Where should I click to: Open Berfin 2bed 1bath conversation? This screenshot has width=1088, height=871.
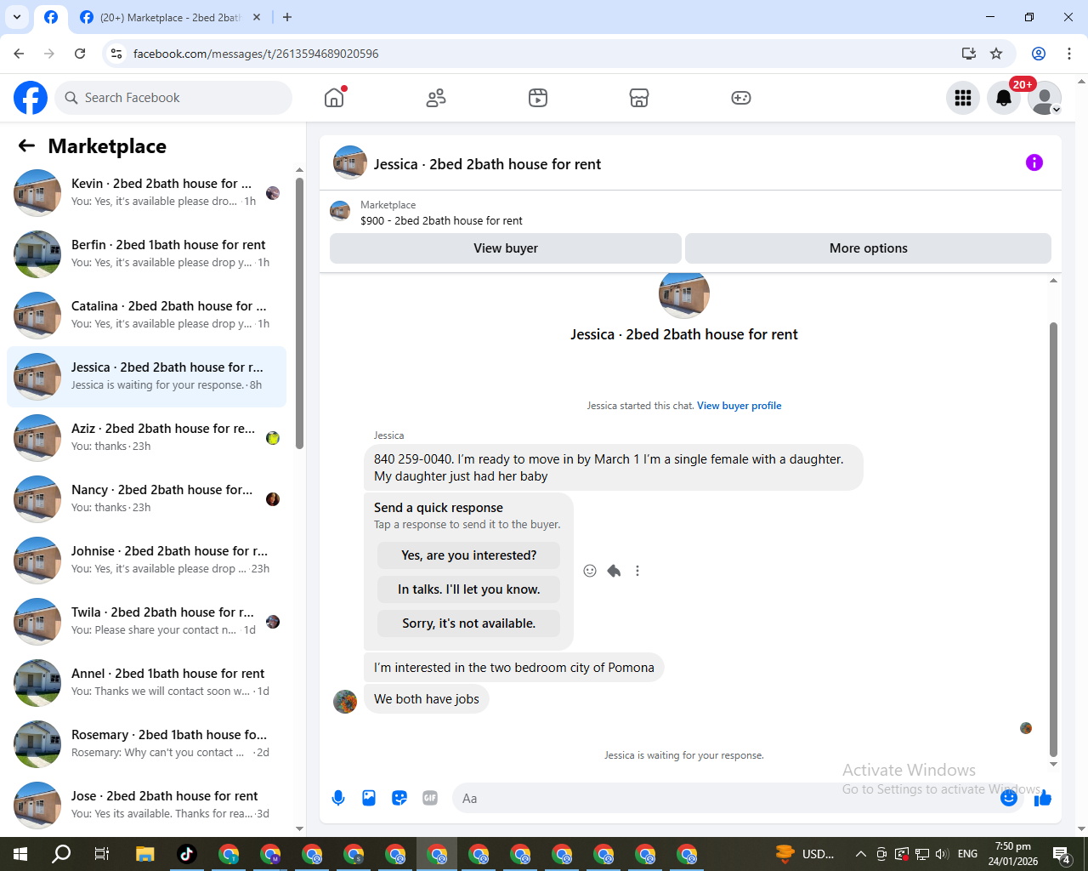point(146,254)
